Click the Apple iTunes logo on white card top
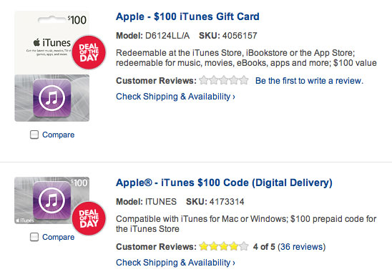This screenshot has height=277, width=392. coord(52,43)
